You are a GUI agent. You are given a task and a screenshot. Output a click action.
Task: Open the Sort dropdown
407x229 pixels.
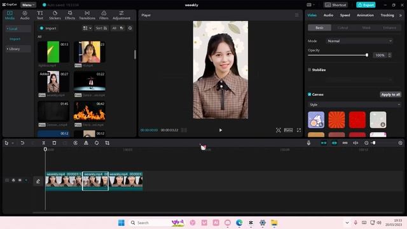pyautogui.click(x=101, y=28)
